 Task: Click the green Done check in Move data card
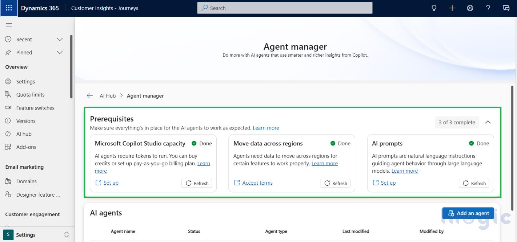[x=333, y=143]
